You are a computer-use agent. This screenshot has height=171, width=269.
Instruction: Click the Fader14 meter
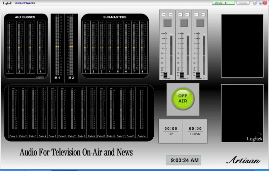(x=142, y=112)
